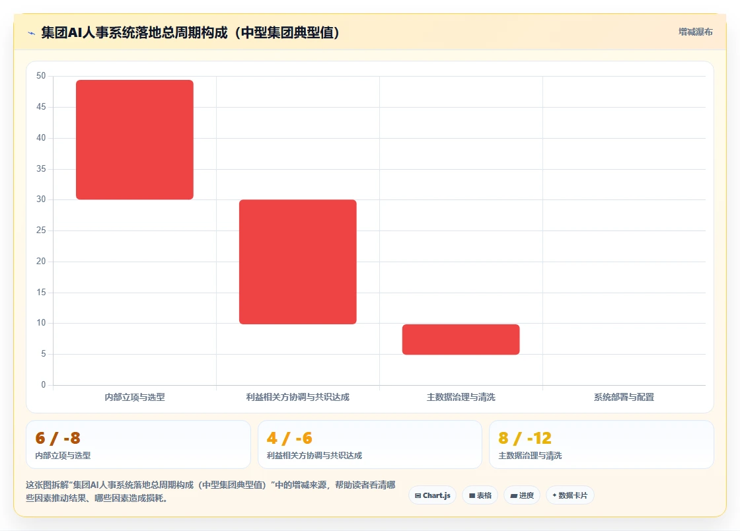Open the data card showing 8 / -12
The height and width of the screenshot is (531, 740).
pos(601,444)
